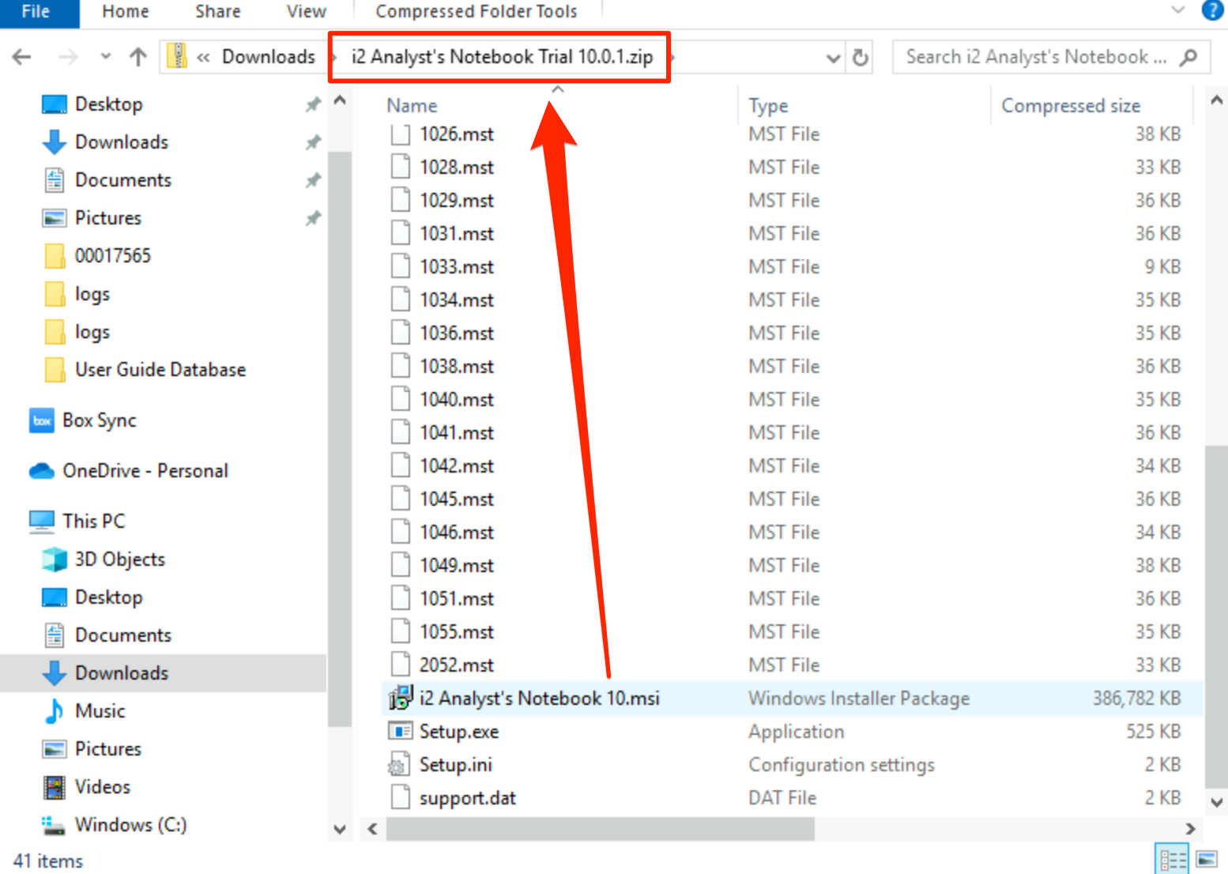Click the refresh icon in the address bar

[x=861, y=56]
